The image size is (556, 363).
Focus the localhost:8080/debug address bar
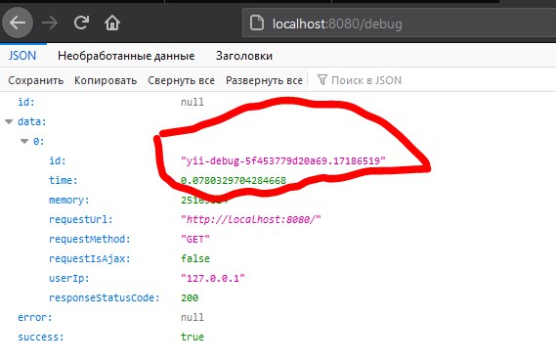pyautogui.click(x=399, y=23)
